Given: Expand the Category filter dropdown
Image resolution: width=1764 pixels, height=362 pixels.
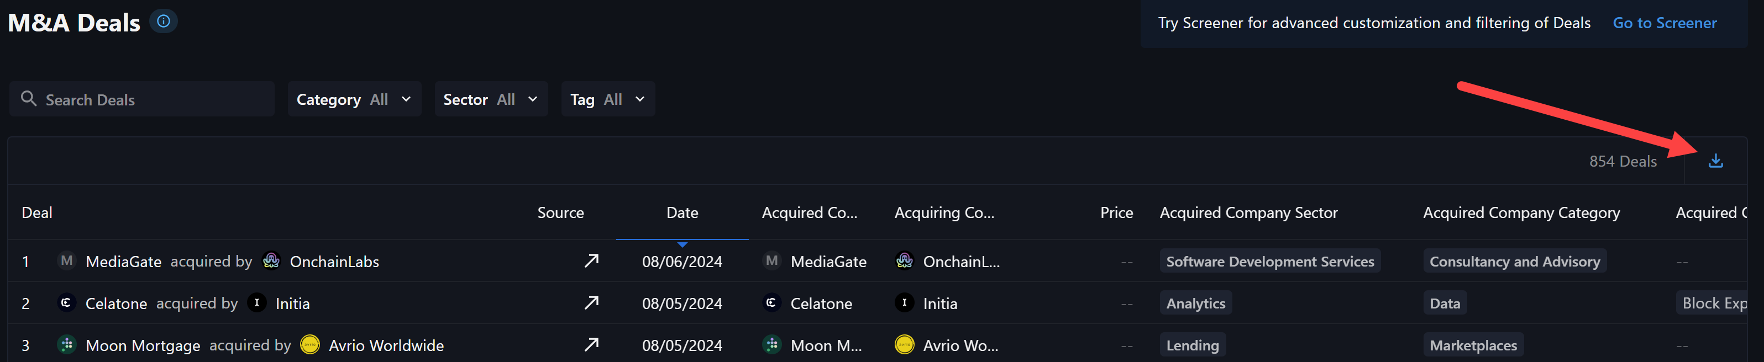Looking at the screenshot, I should point(354,99).
